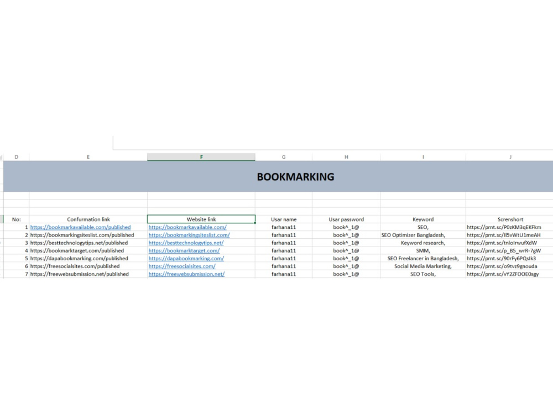Select the 'Usar password' header cell
Viewport: 553px width, 414px height.
click(x=346, y=219)
